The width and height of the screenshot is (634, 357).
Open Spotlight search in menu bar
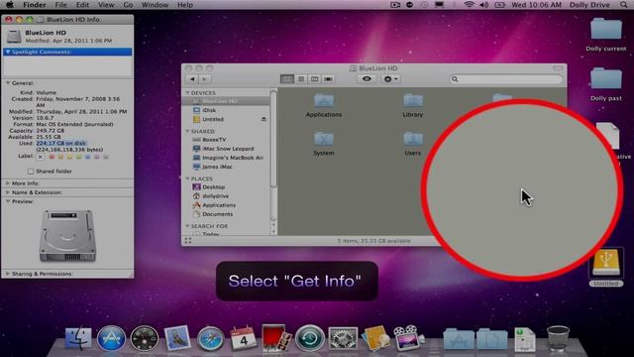coord(624,5)
